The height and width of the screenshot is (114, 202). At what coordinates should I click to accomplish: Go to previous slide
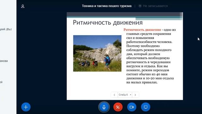[114, 95]
